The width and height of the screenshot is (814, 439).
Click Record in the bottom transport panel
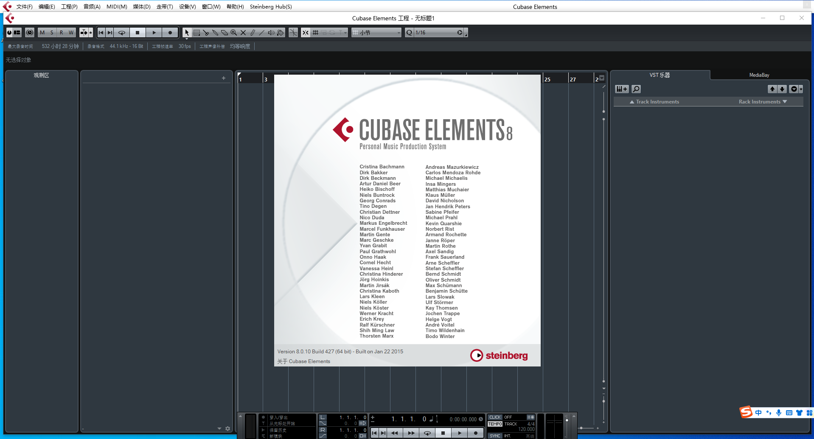pos(476,433)
